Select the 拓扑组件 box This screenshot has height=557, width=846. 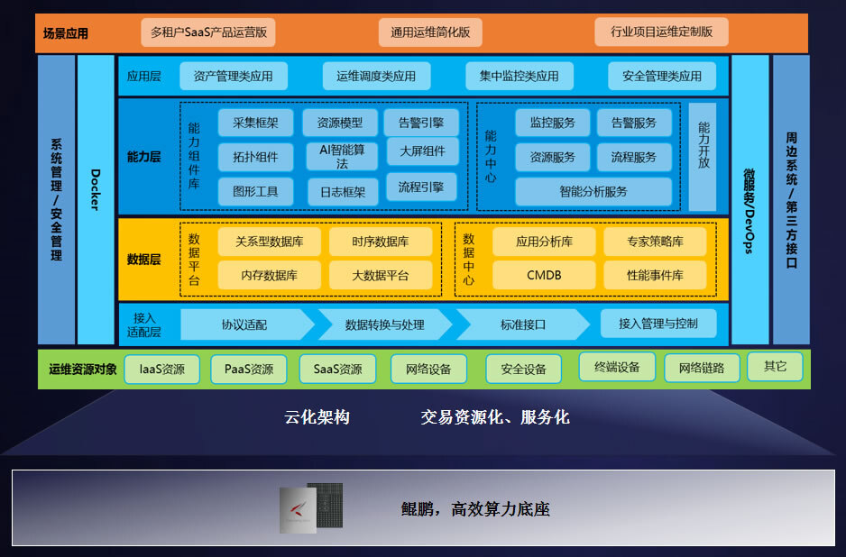pyautogui.click(x=256, y=157)
